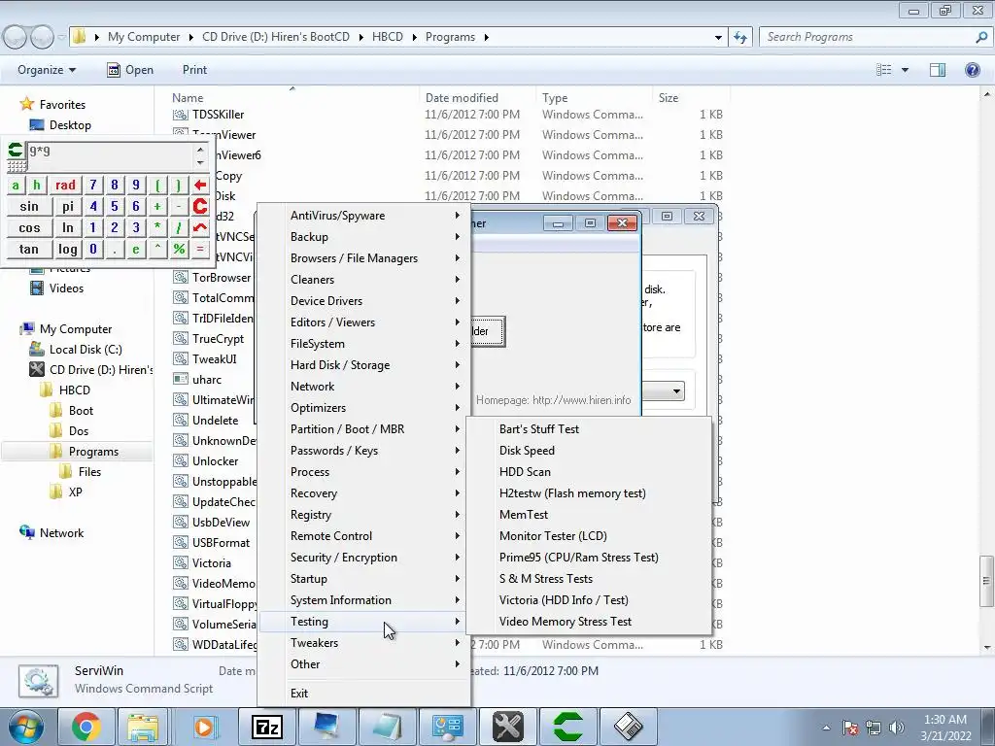Toggle rad angle mode in calculator
This screenshot has height=746, width=995.
(65, 186)
